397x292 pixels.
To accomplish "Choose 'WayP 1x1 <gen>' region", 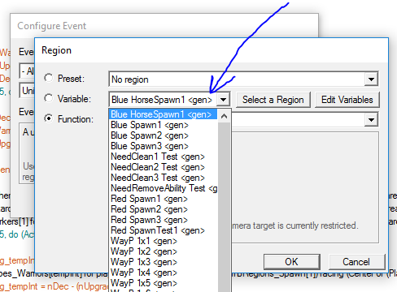I will click(x=163, y=241).
